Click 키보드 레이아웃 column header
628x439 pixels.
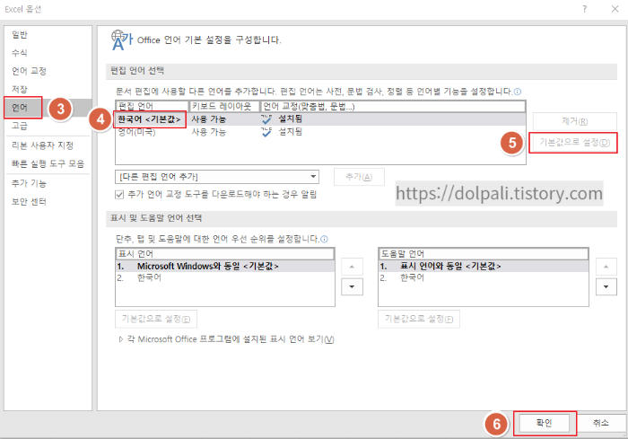(224, 106)
